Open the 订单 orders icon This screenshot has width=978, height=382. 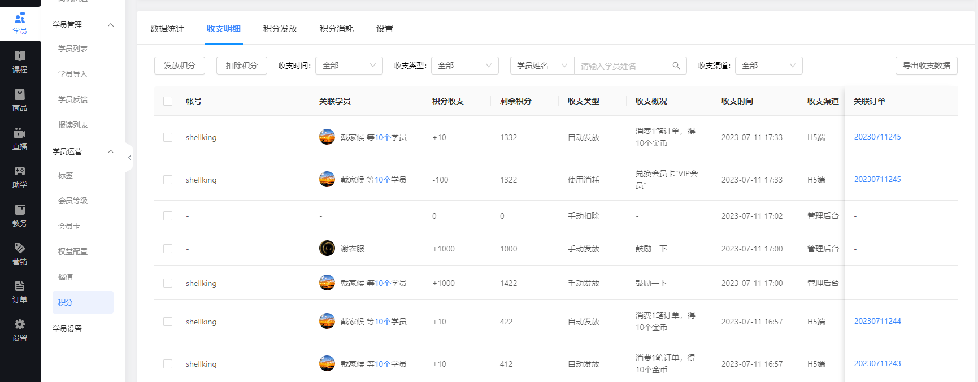click(20, 285)
